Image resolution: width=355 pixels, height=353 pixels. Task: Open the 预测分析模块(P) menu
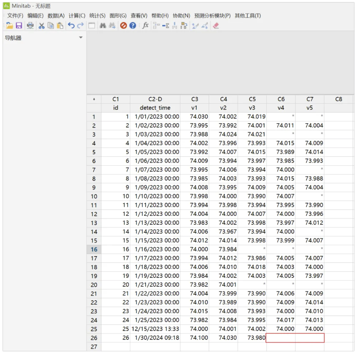pos(212,16)
